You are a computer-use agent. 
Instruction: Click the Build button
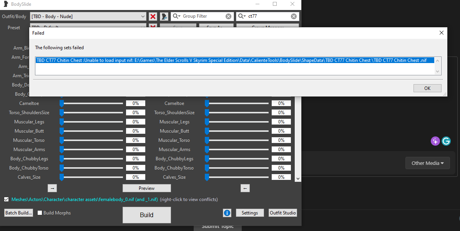coord(147,215)
